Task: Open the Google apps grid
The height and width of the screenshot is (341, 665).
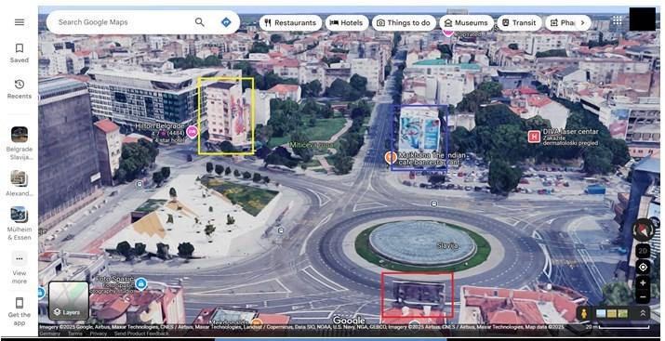Action: click(x=617, y=20)
